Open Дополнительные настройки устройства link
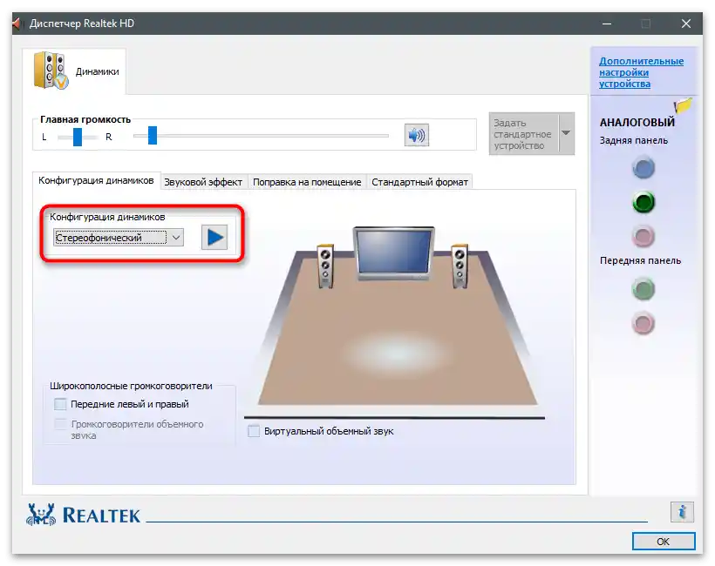The image size is (715, 566). (x=641, y=72)
